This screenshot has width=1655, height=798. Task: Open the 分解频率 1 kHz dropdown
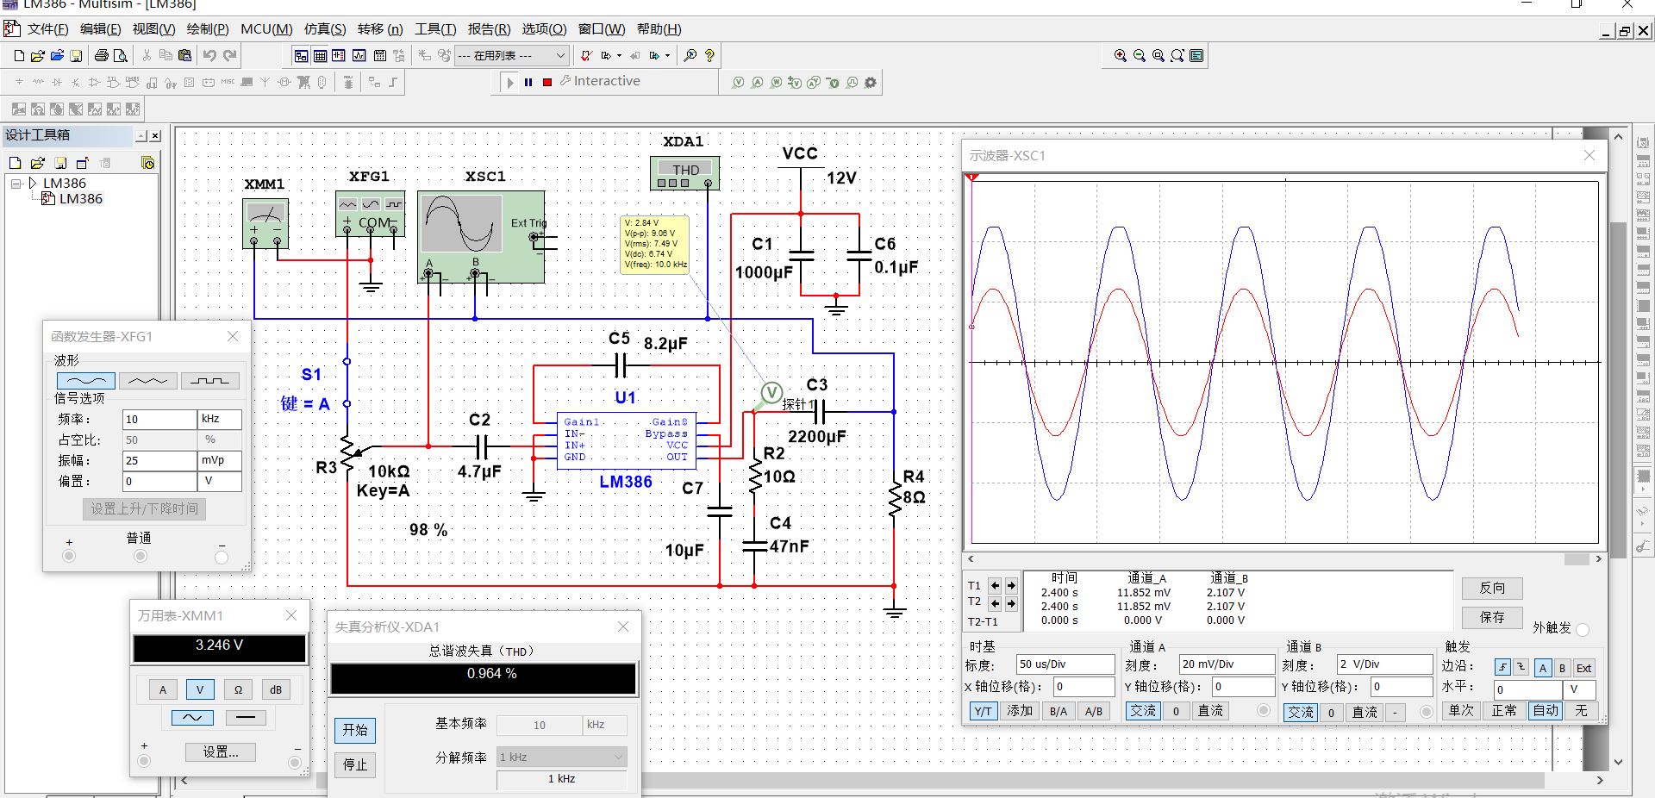pyautogui.click(x=561, y=757)
